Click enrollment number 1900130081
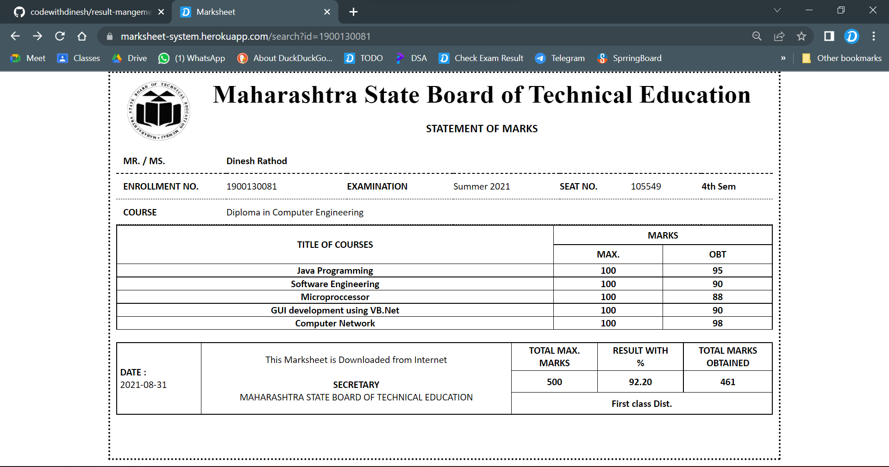The width and height of the screenshot is (889, 467). [x=251, y=186]
